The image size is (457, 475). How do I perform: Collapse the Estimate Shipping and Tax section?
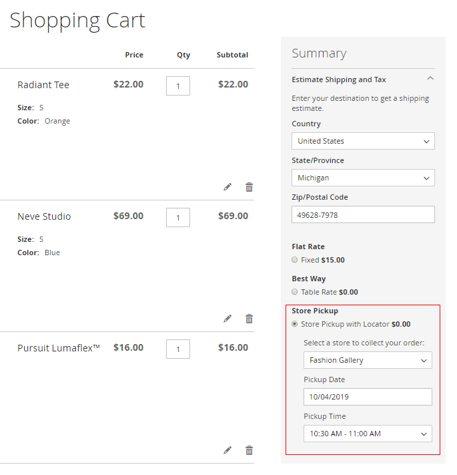pyautogui.click(x=430, y=79)
